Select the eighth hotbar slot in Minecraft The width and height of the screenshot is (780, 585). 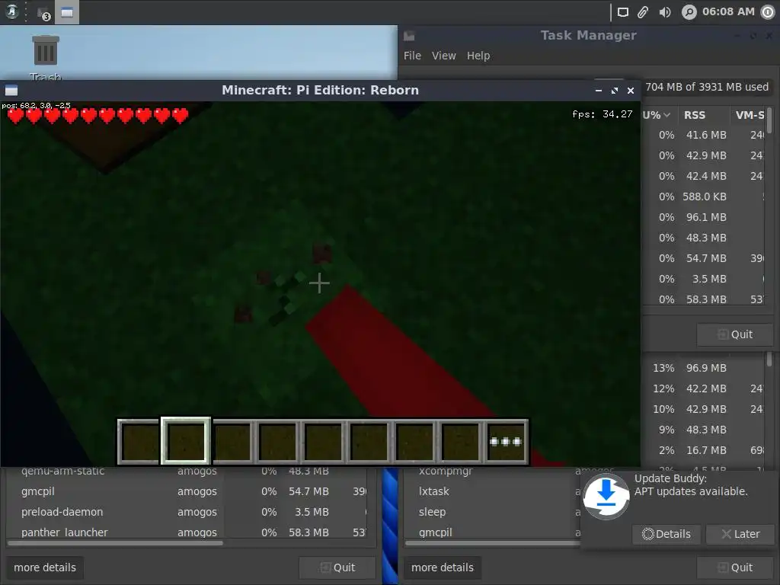pos(461,441)
